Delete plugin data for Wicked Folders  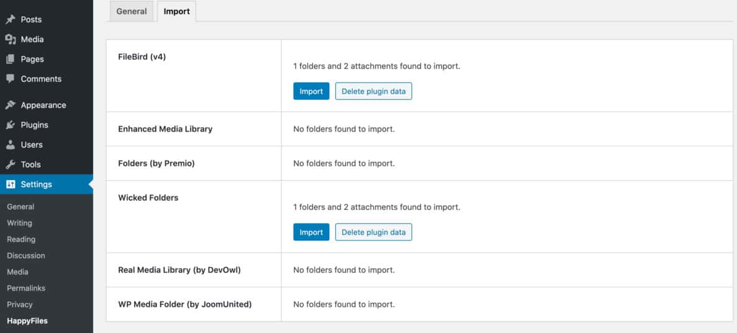[x=373, y=232]
